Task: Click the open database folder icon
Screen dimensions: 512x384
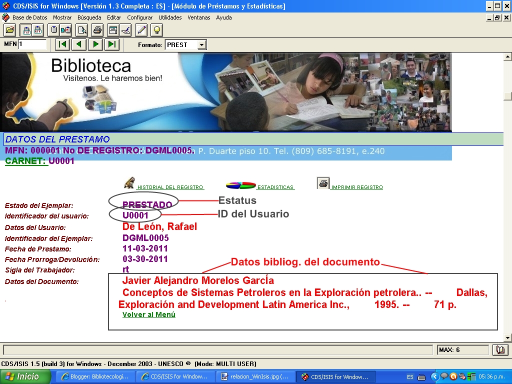Action: tap(10, 30)
